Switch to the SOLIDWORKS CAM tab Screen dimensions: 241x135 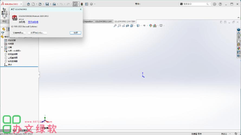(x=104, y=21)
